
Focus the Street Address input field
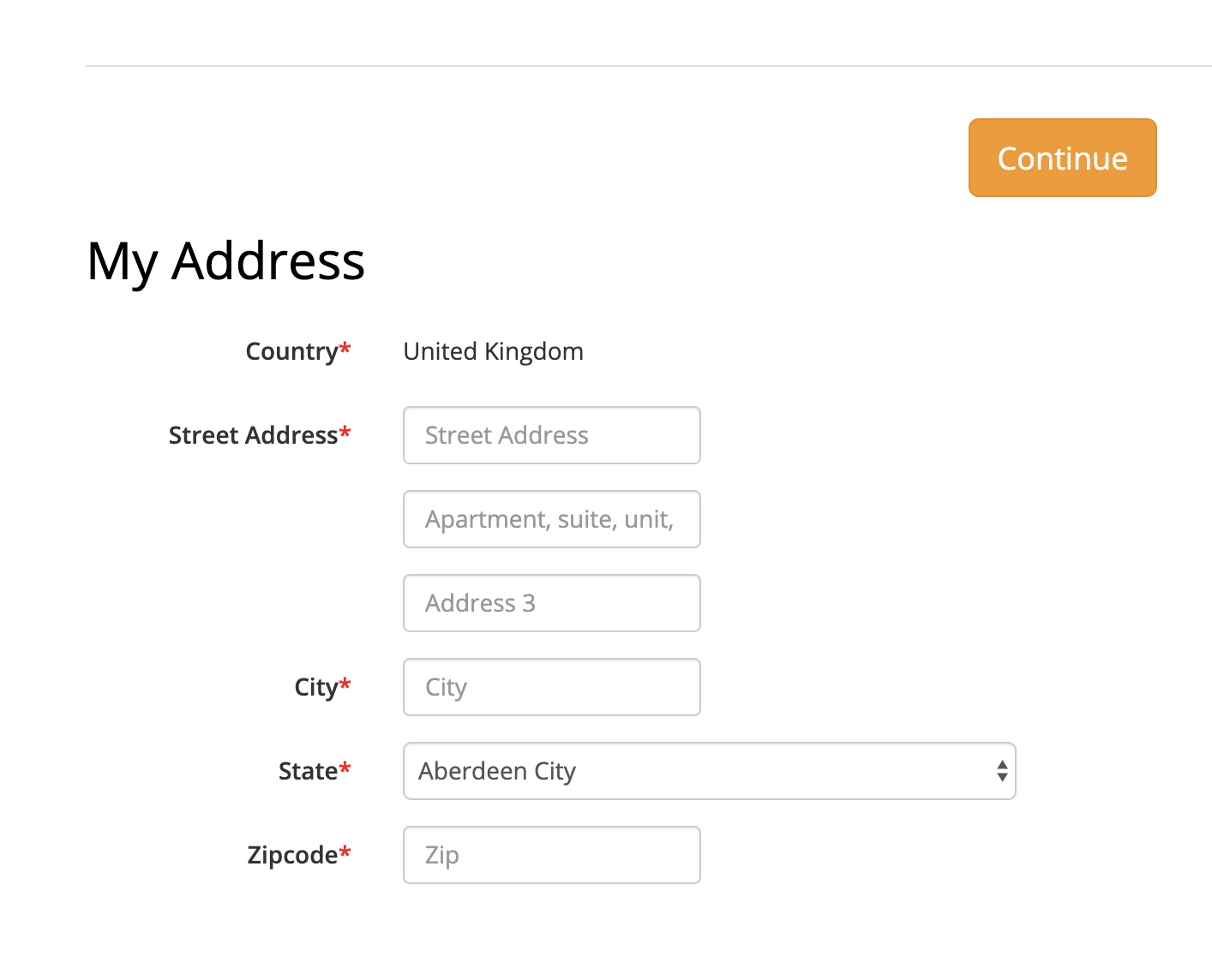click(x=551, y=435)
